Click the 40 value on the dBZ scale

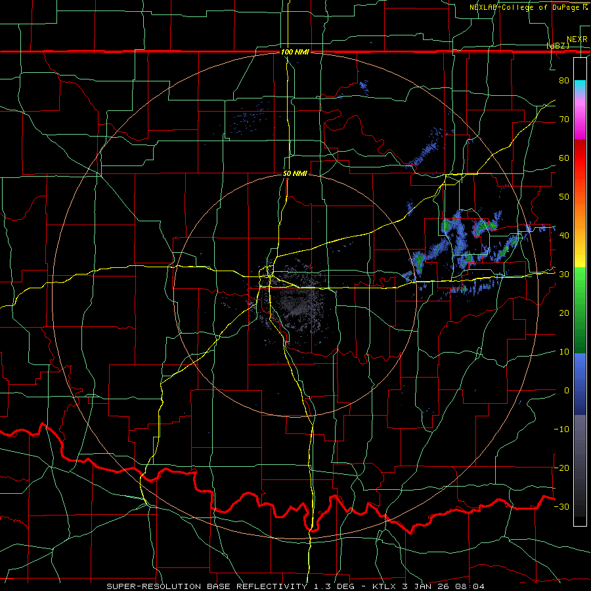[564, 236]
